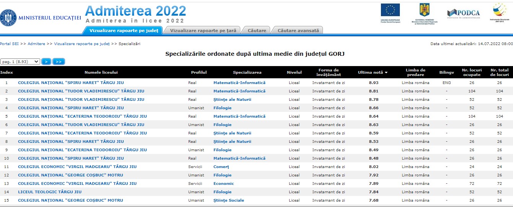Open the page selector dropdown
513x207 pixels.
click(20, 61)
